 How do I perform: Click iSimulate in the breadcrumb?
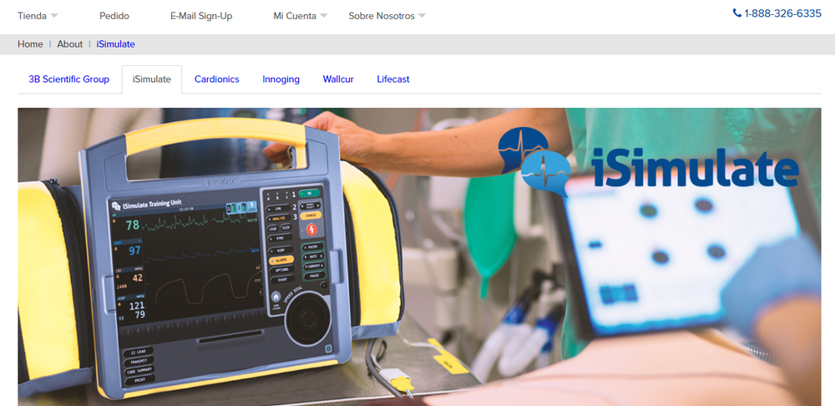click(115, 44)
